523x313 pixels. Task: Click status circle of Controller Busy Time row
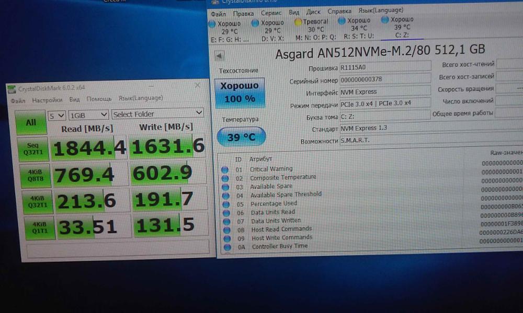pos(228,247)
